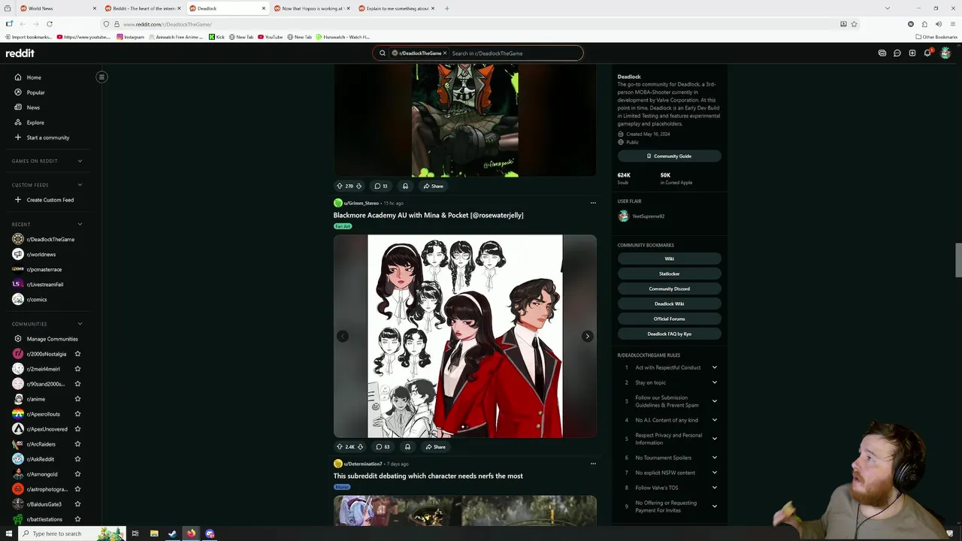Switch to Now that Hopoo is working tab
Screen dimensions: 962x541
311,8
